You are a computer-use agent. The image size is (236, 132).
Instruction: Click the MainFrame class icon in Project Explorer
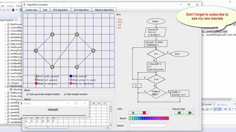click(x=11, y=89)
